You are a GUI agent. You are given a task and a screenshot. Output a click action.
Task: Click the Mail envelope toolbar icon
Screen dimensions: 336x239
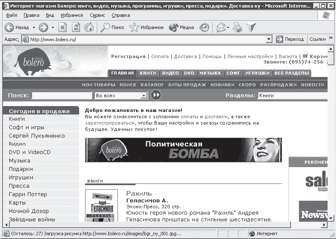[221, 27]
